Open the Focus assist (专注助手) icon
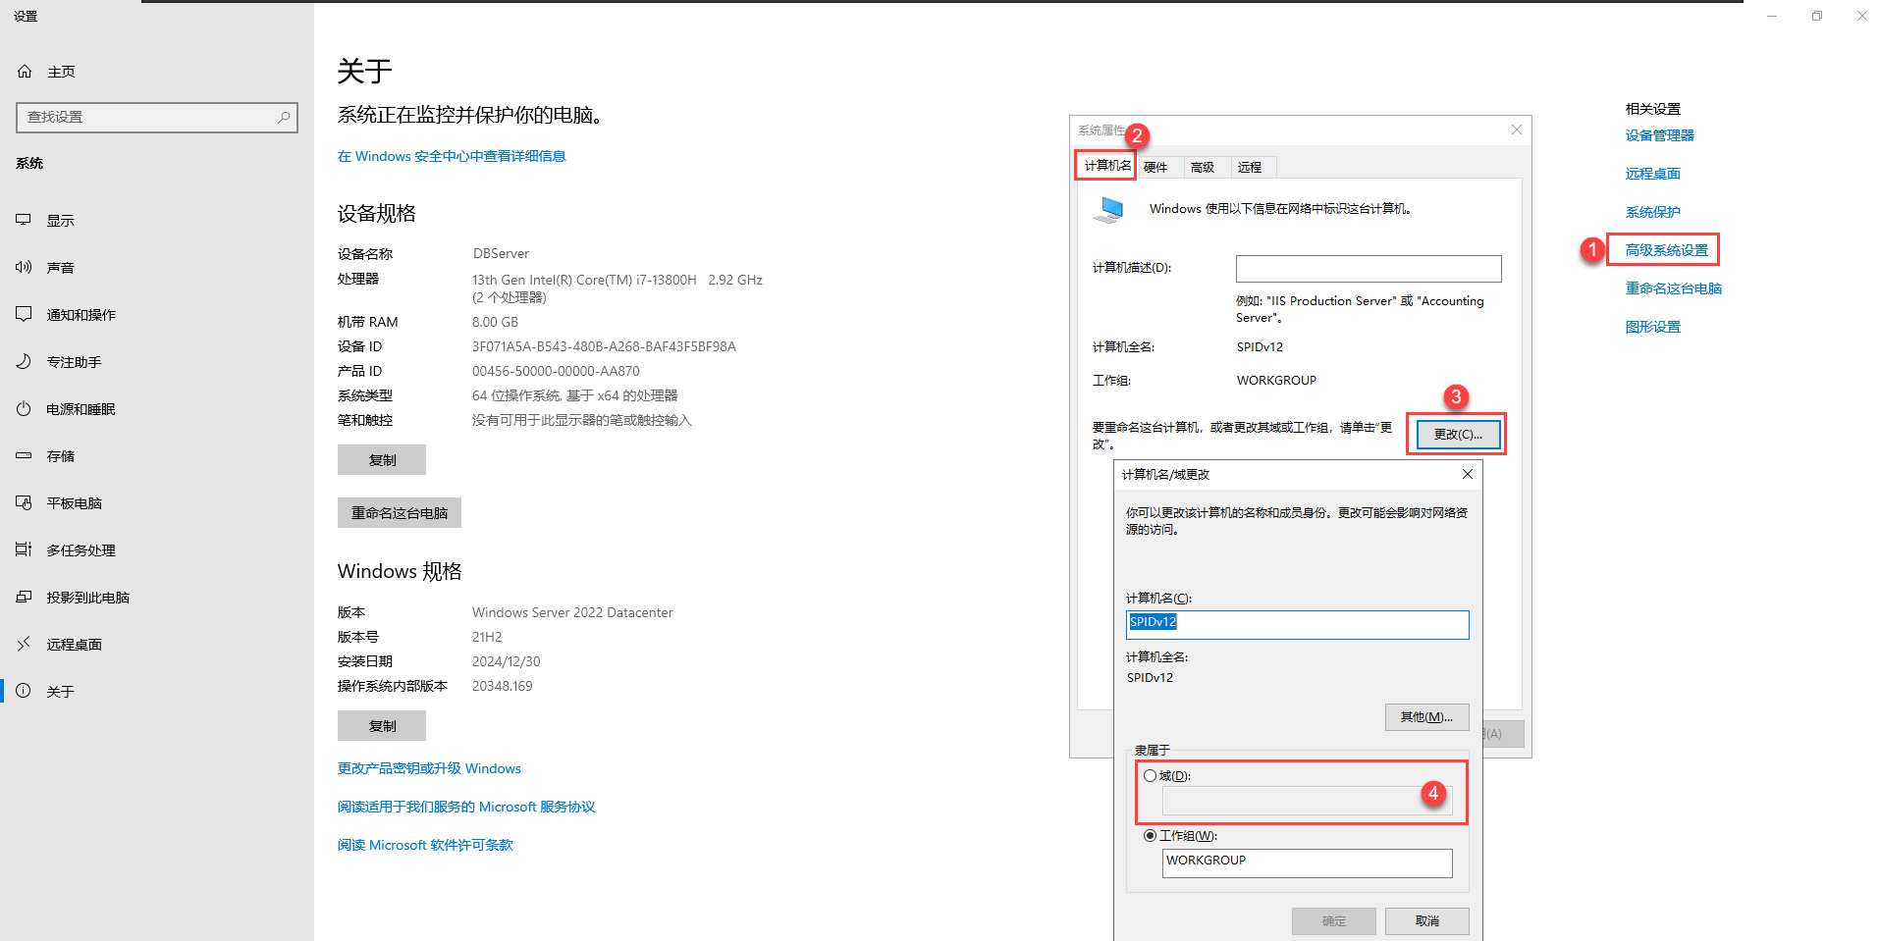The height and width of the screenshot is (941, 1880). (x=24, y=361)
